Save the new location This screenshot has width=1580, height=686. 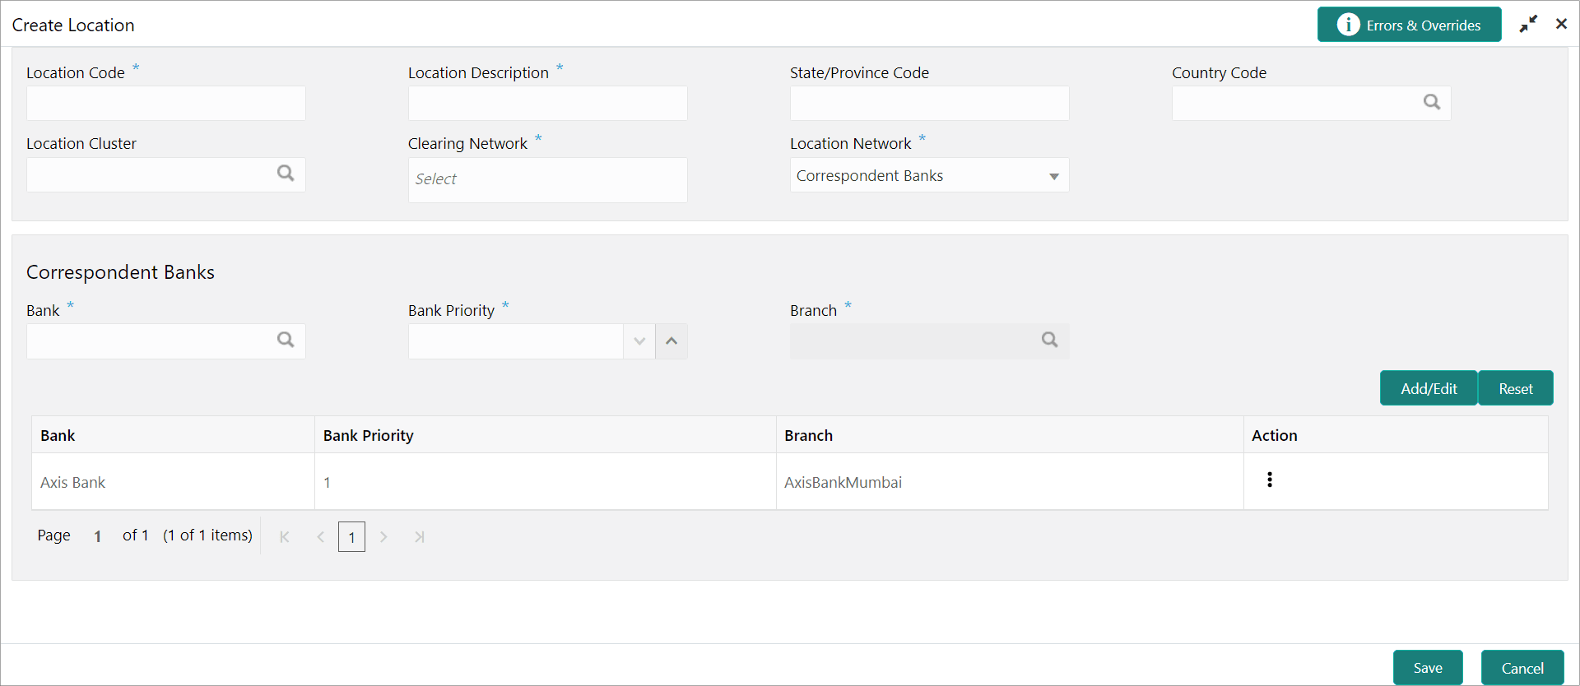pyautogui.click(x=1428, y=668)
